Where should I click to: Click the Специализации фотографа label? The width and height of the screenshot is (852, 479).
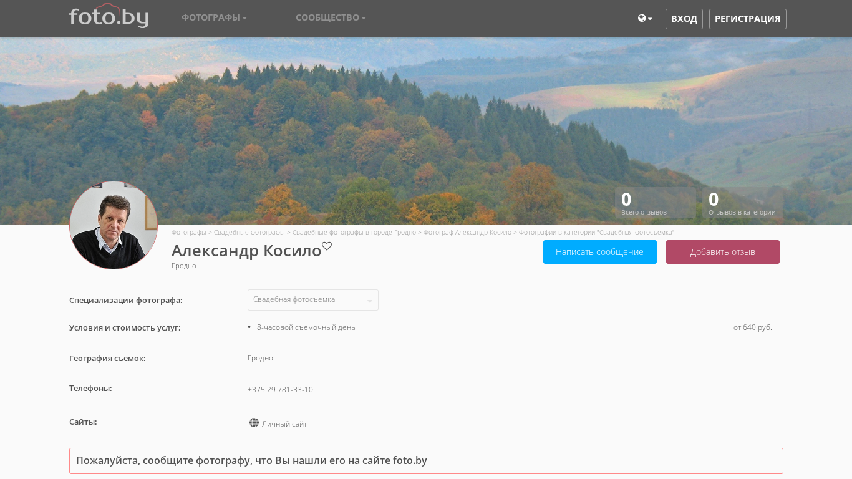point(126,300)
